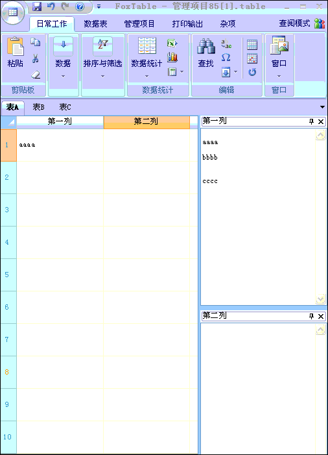Click the binoculars Find icon
Viewport: 328px width, 455px height.
[x=206, y=46]
